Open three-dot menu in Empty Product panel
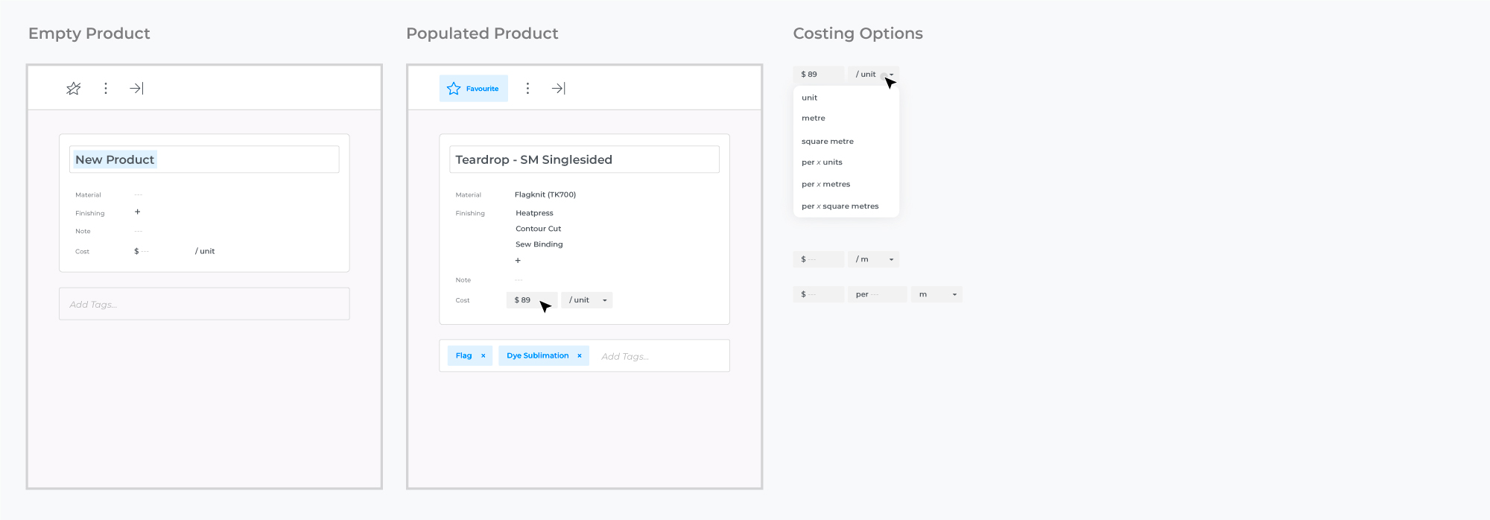This screenshot has width=1490, height=520. (106, 89)
